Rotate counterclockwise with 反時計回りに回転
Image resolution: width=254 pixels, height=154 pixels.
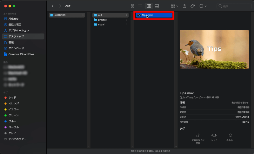click(198, 139)
